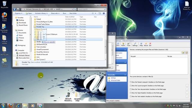Image resolution: width=192 pixels, height=108 pixels.
Task: Open Recent Places in Explorer sidebar
Action: pos(23,25)
